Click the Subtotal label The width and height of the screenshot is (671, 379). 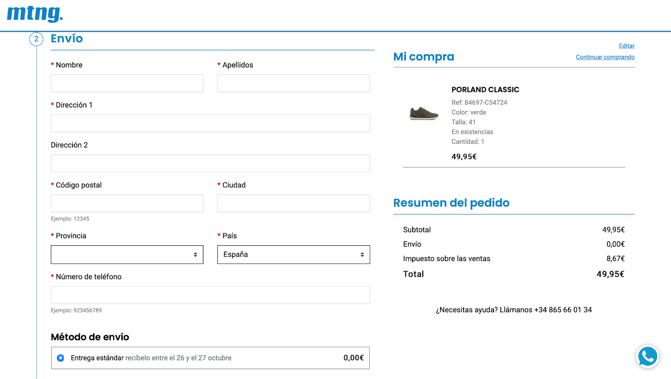(417, 229)
